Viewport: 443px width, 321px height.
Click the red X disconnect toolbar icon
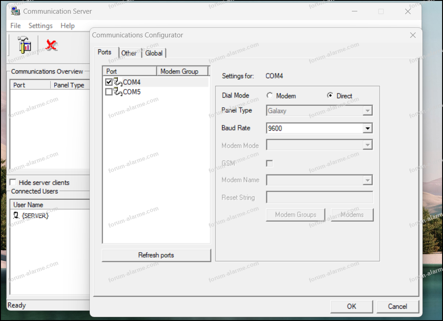click(x=51, y=45)
